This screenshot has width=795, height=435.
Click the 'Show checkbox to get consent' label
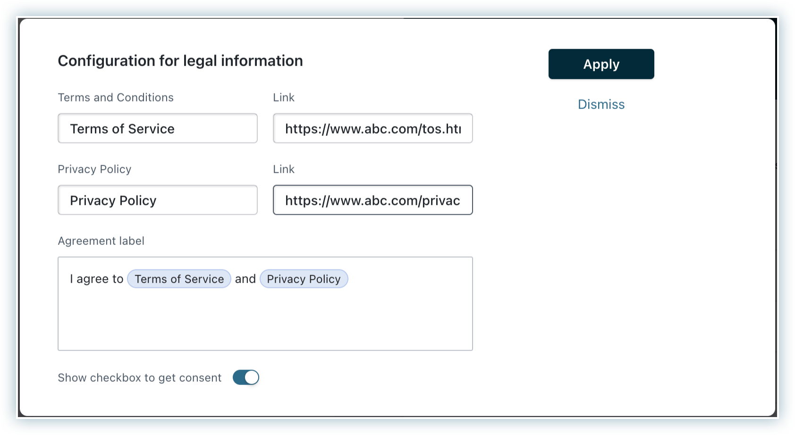pyautogui.click(x=139, y=377)
